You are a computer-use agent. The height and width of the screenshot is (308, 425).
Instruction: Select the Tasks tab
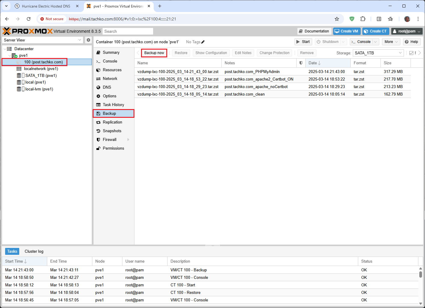click(12, 251)
